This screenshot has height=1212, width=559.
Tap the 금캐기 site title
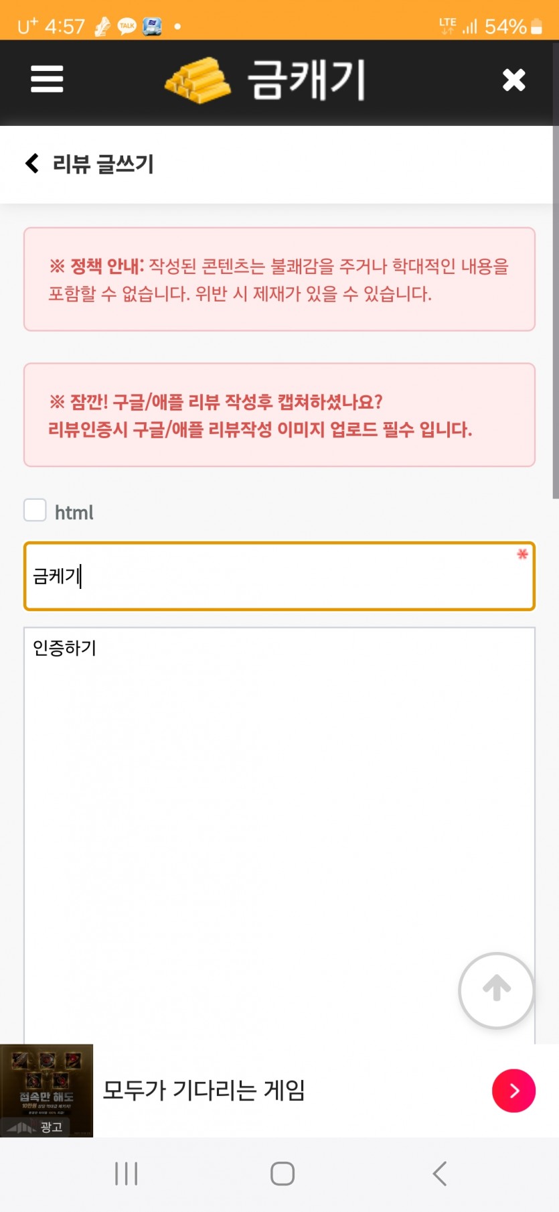[x=307, y=80]
